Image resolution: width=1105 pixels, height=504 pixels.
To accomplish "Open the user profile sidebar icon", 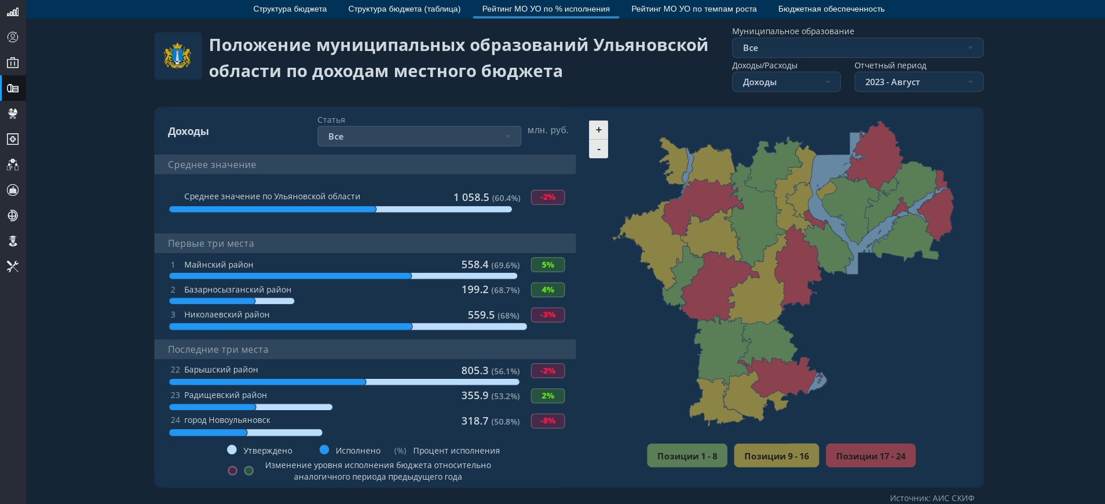I will [13, 37].
